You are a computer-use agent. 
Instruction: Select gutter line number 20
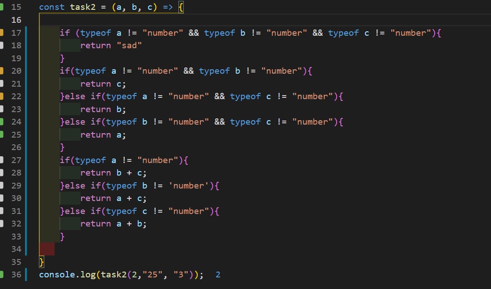pos(16,71)
